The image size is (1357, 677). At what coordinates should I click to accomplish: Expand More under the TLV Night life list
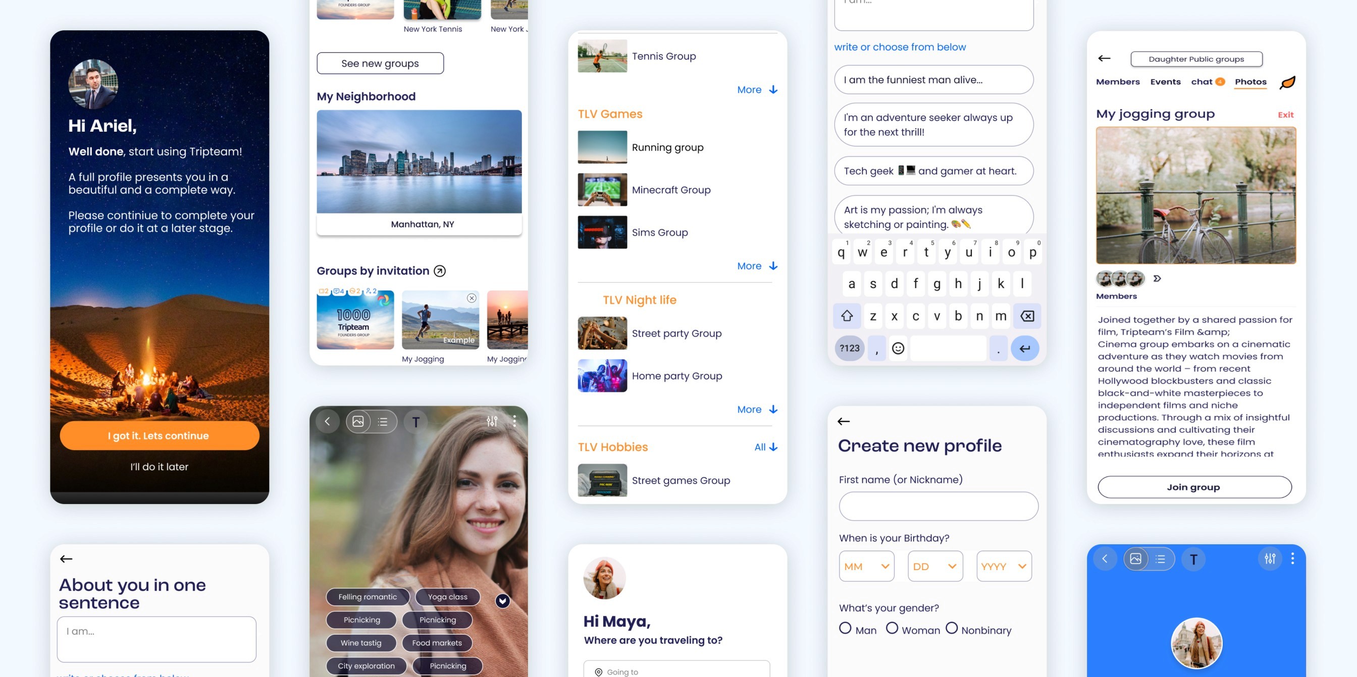(x=757, y=410)
